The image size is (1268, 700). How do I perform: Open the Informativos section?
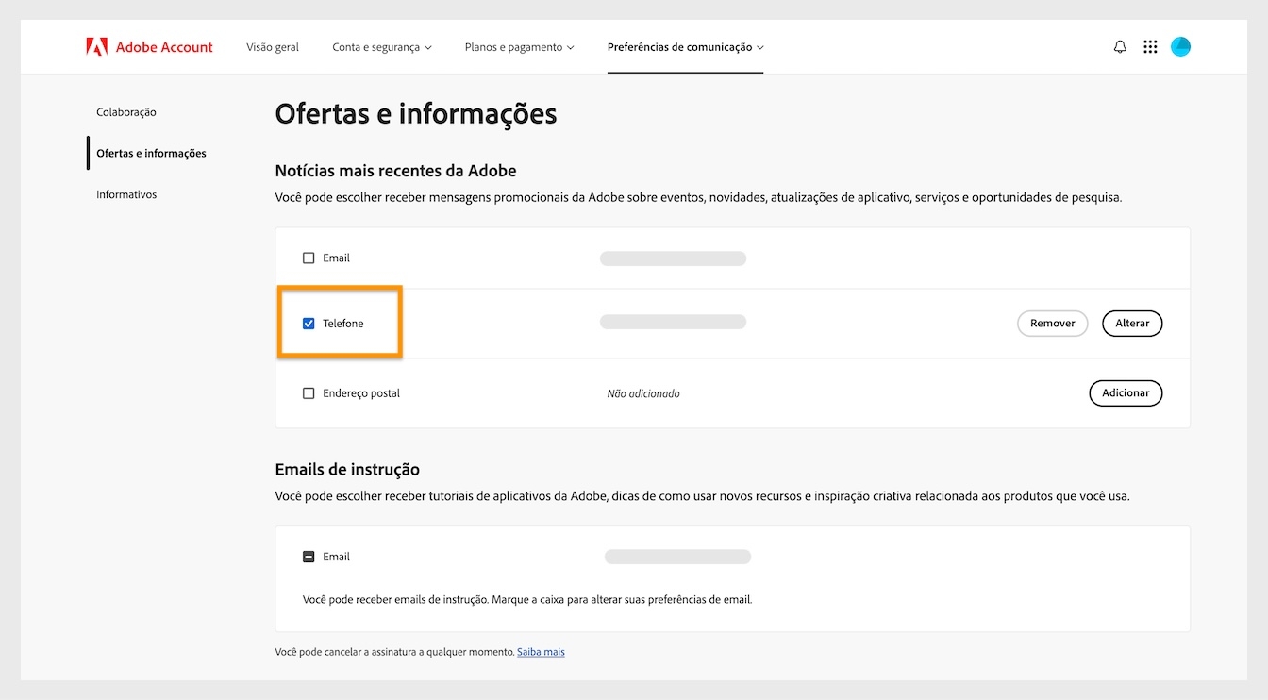tap(125, 193)
